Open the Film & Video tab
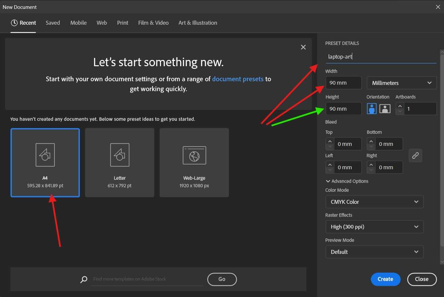The width and height of the screenshot is (444, 297). (x=153, y=23)
